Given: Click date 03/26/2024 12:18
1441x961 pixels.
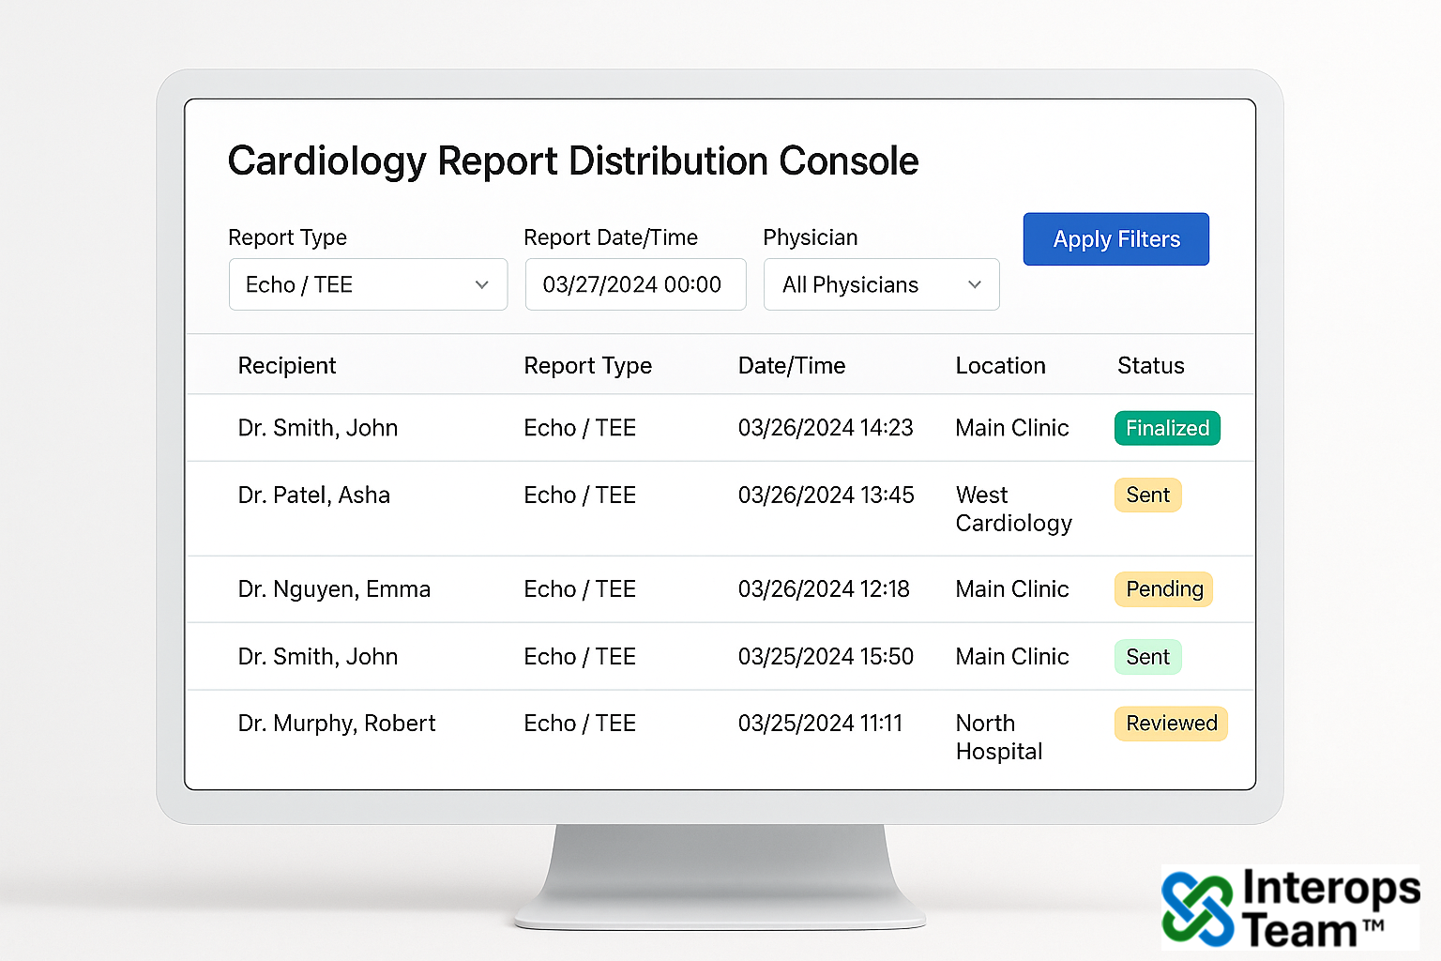Looking at the screenshot, I should click(x=824, y=589).
